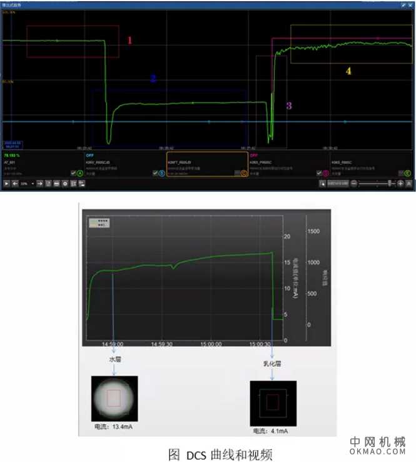The image size is (416, 462).
Task: Click the right arrow scroll-forward icon
Action: [x=39, y=184]
